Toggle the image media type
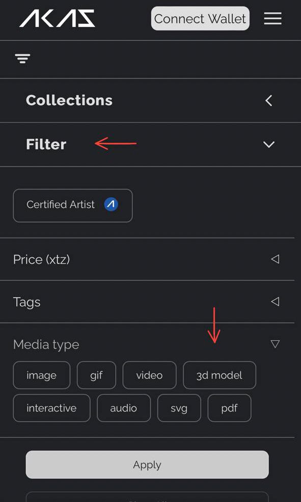Image resolution: width=301 pixels, height=502 pixels. [42, 375]
